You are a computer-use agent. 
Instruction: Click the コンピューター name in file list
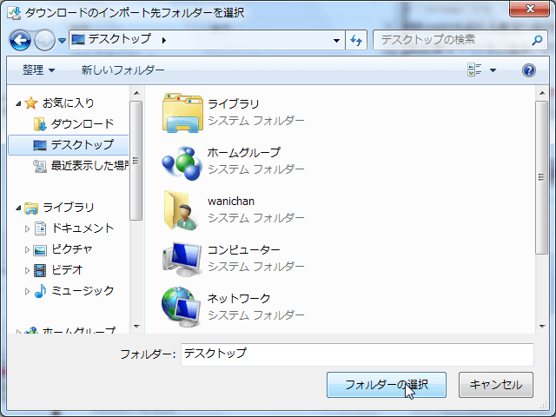[x=243, y=249]
